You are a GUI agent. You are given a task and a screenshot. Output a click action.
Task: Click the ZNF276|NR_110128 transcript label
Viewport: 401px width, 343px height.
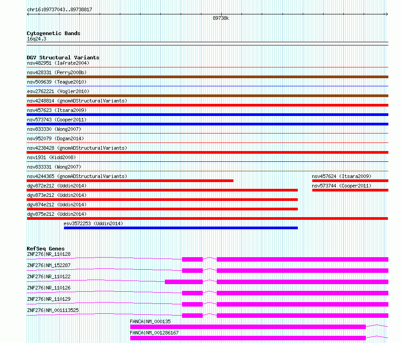point(49,254)
